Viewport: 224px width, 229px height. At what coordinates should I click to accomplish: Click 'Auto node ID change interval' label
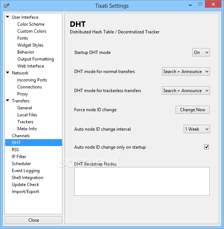[x=102, y=129]
